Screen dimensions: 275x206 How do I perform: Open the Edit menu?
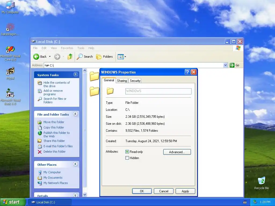[x=44, y=48]
